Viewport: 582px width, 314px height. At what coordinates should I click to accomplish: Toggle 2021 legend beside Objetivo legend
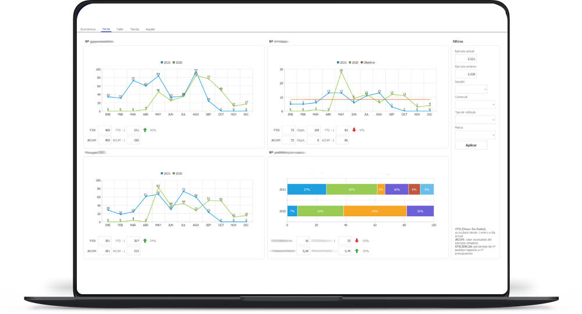click(x=342, y=62)
